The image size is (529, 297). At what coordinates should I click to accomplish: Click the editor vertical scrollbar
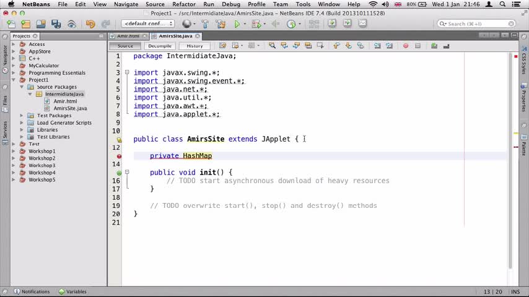point(510,161)
